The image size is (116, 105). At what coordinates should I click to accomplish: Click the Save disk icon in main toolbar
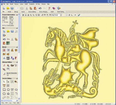click(12, 8)
